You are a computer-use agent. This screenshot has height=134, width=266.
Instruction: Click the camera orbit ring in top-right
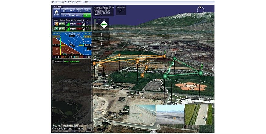pyautogui.click(x=200, y=10)
